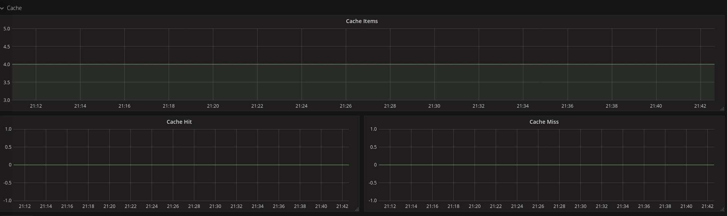
Task: Click the 21:42 time label in Cache Miss
Action: 707,206
